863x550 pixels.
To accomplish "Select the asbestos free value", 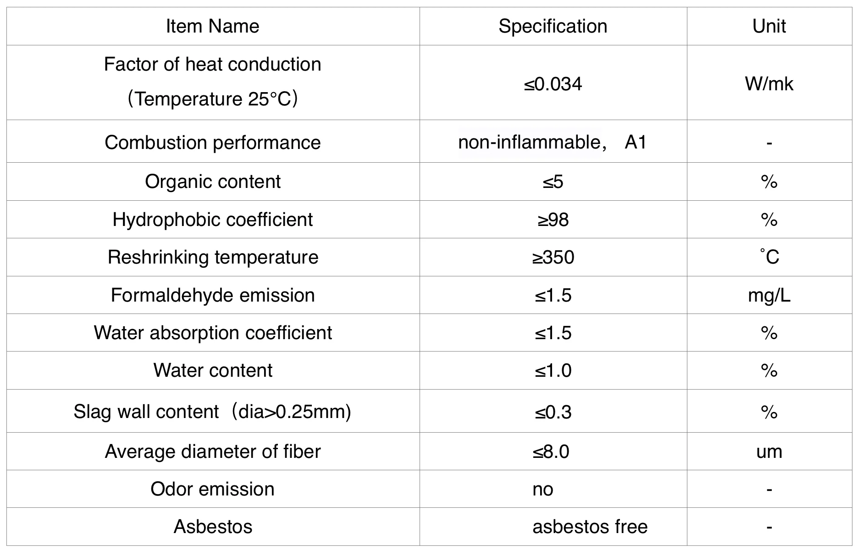I will [590, 527].
